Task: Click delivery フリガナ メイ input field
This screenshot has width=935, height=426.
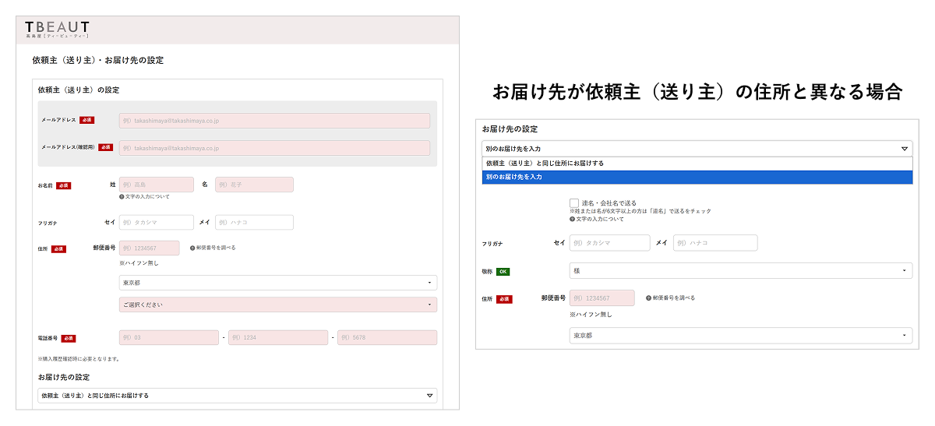Action: [715, 243]
